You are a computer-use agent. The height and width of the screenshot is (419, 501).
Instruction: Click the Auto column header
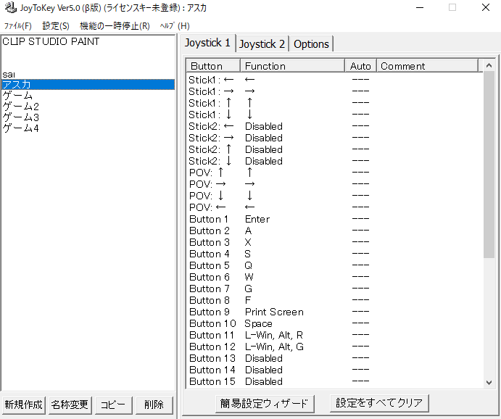click(x=361, y=66)
